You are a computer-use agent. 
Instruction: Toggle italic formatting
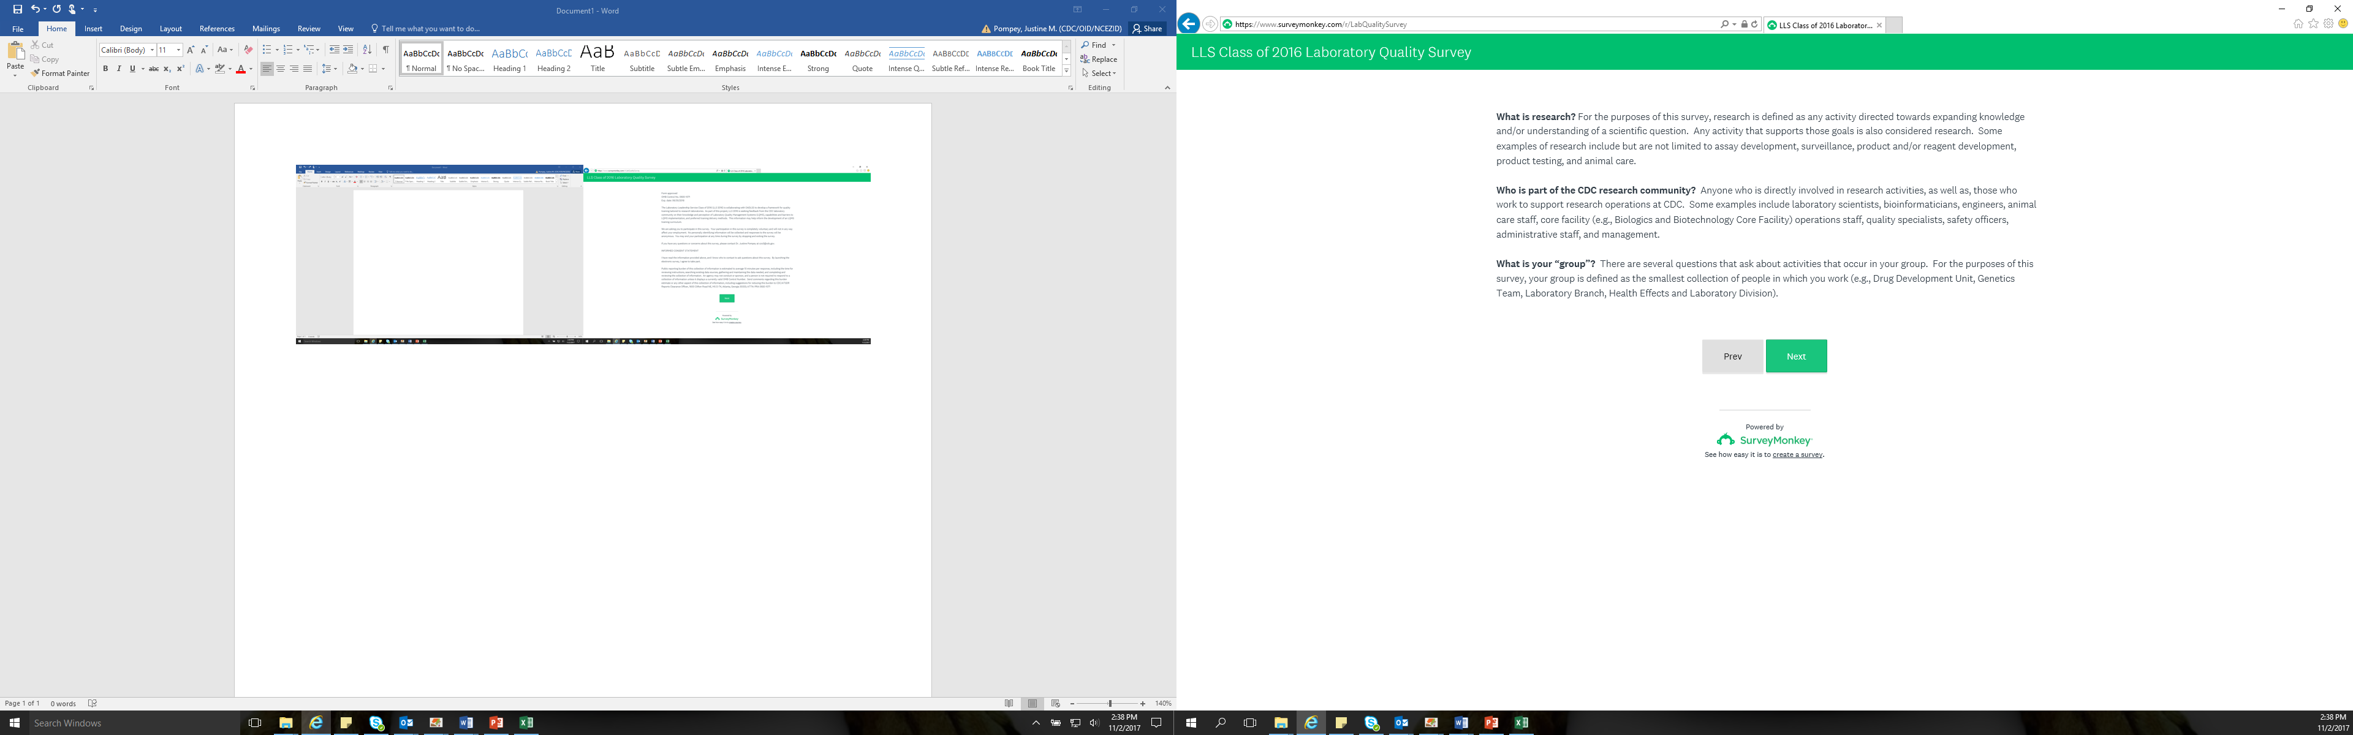(119, 69)
